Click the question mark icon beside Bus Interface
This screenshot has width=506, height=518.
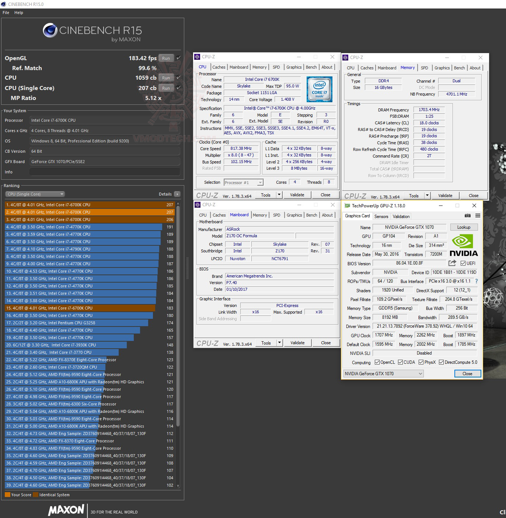coord(477,281)
